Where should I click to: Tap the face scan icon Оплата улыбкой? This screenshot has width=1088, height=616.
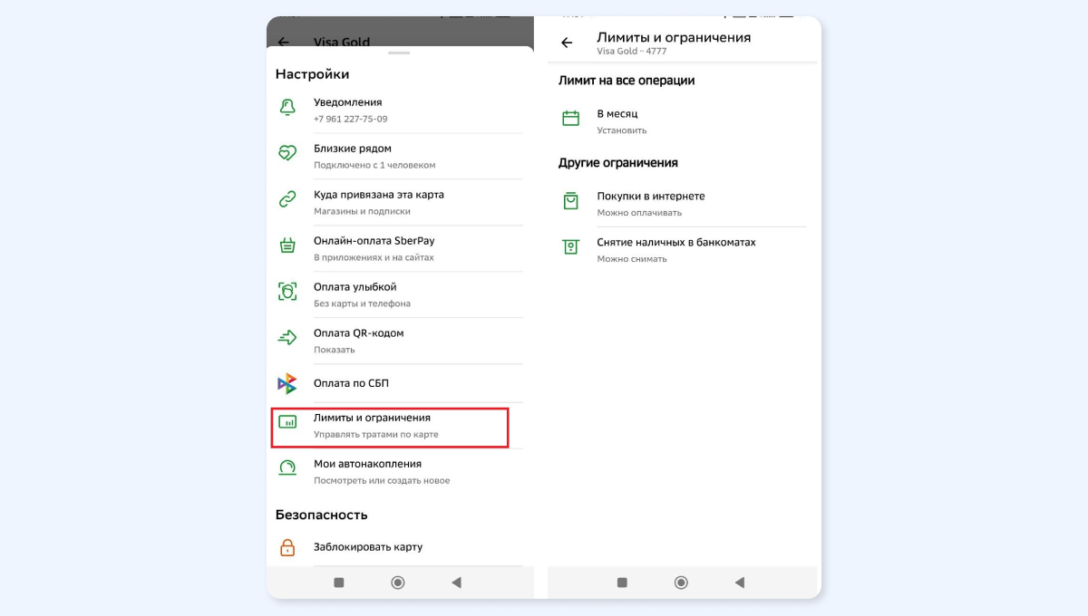[287, 292]
